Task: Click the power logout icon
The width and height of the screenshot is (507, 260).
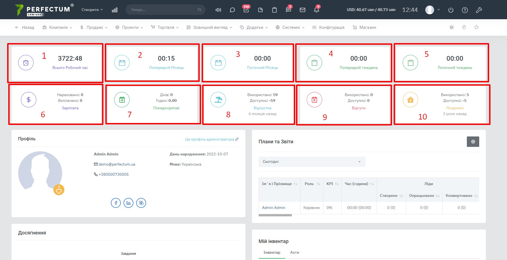Action: (x=451, y=10)
